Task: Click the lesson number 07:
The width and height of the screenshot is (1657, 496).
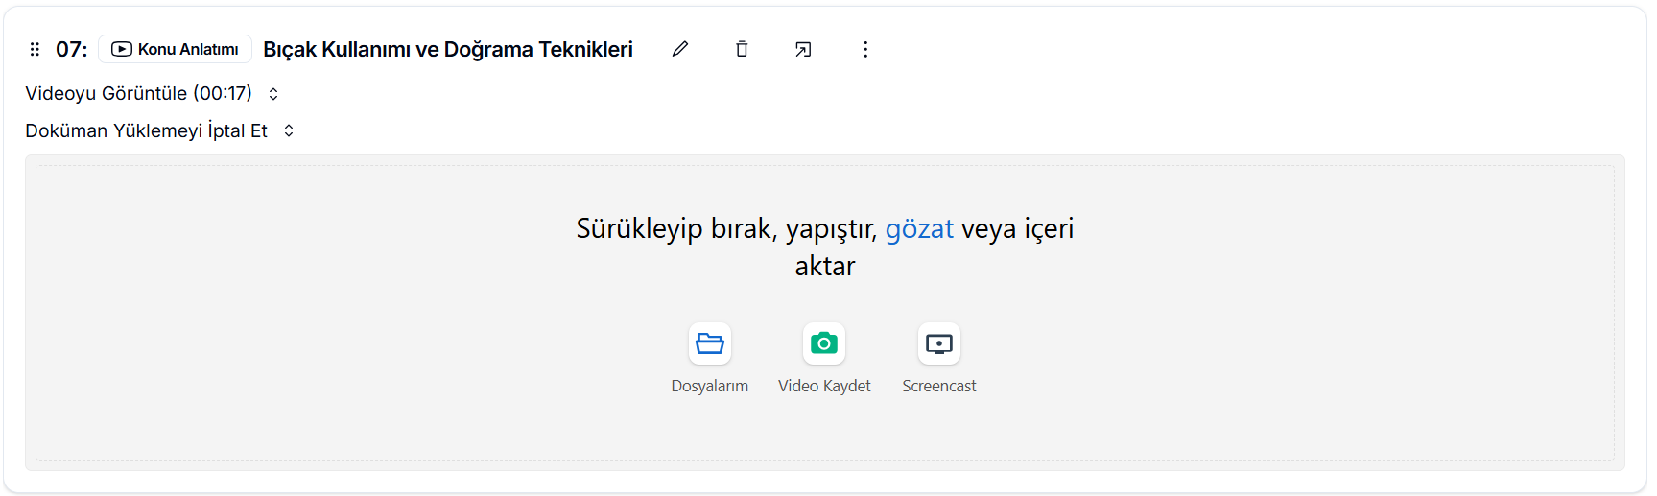Action: coord(71,49)
